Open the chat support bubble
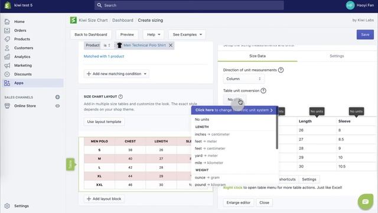Screen dimensions: 378x213 [x=365, y=202]
